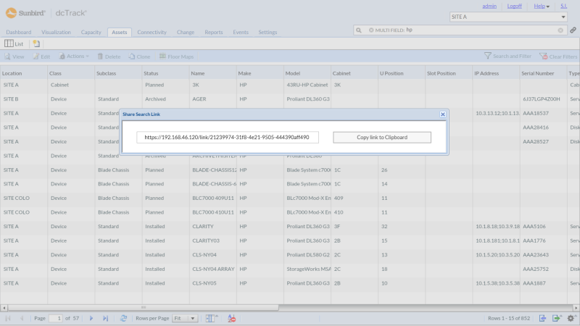Click the View toolbar button

coord(14,57)
